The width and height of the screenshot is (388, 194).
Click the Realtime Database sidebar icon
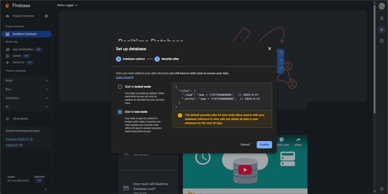pos(8,34)
